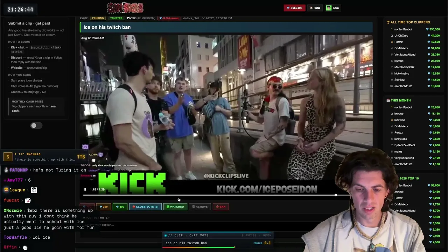Select nontentfanboi in All Time Top Clippers

point(403,29)
